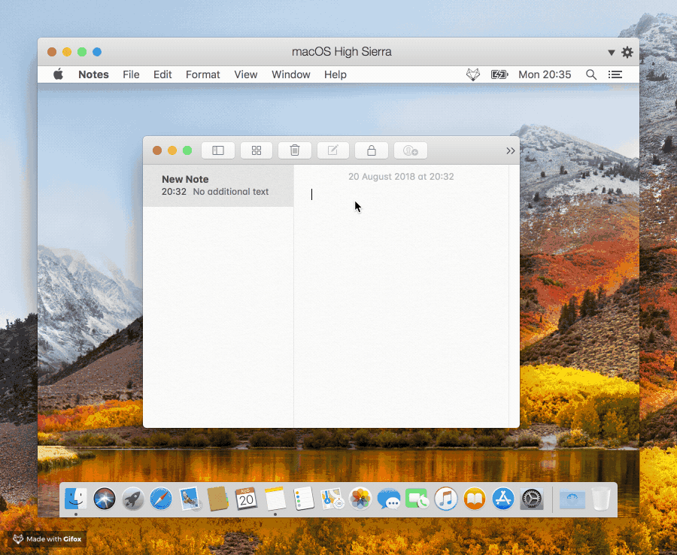Switch to attachments grid view button
Viewport: 677px width, 555px height.
pyautogui.click(x=257, y=150)
